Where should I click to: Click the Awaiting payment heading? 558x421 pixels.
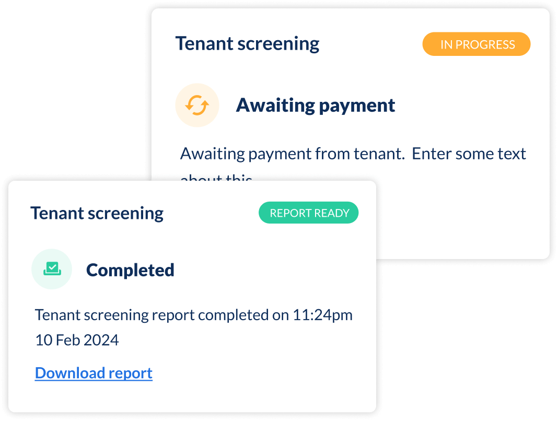coord(316,106)
